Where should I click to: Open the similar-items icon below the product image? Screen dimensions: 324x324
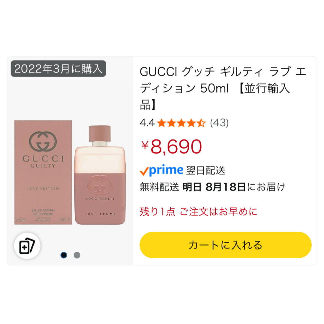coord(27,246)
